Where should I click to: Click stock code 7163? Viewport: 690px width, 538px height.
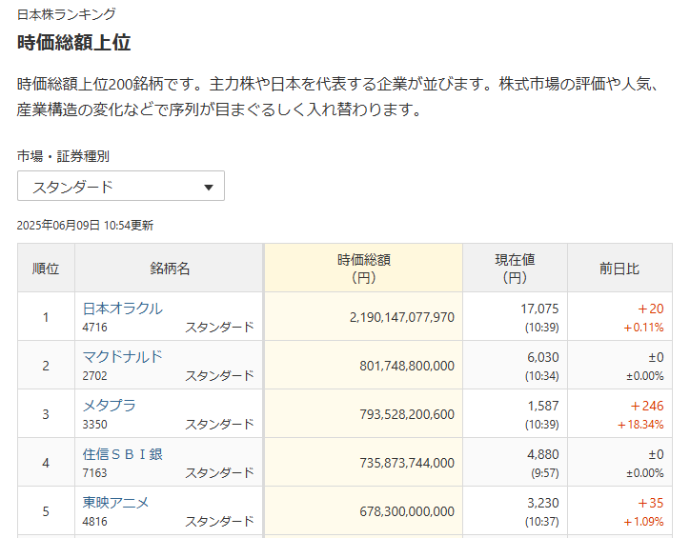pyautogui.click(x=94, y=473)
